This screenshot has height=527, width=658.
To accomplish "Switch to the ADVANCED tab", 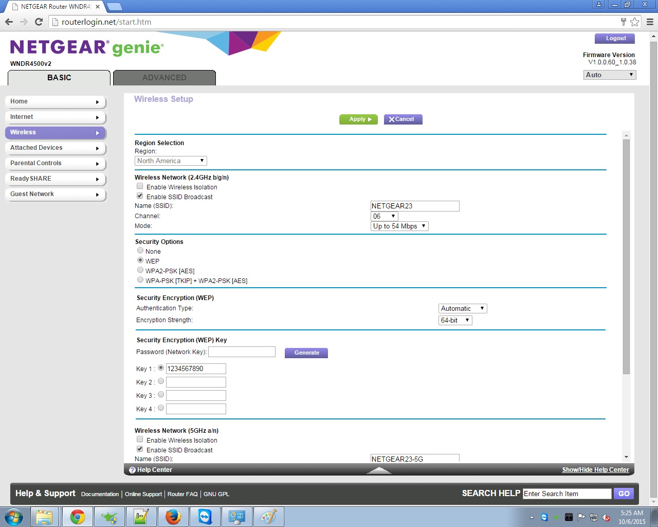I will tap(164, 78).
